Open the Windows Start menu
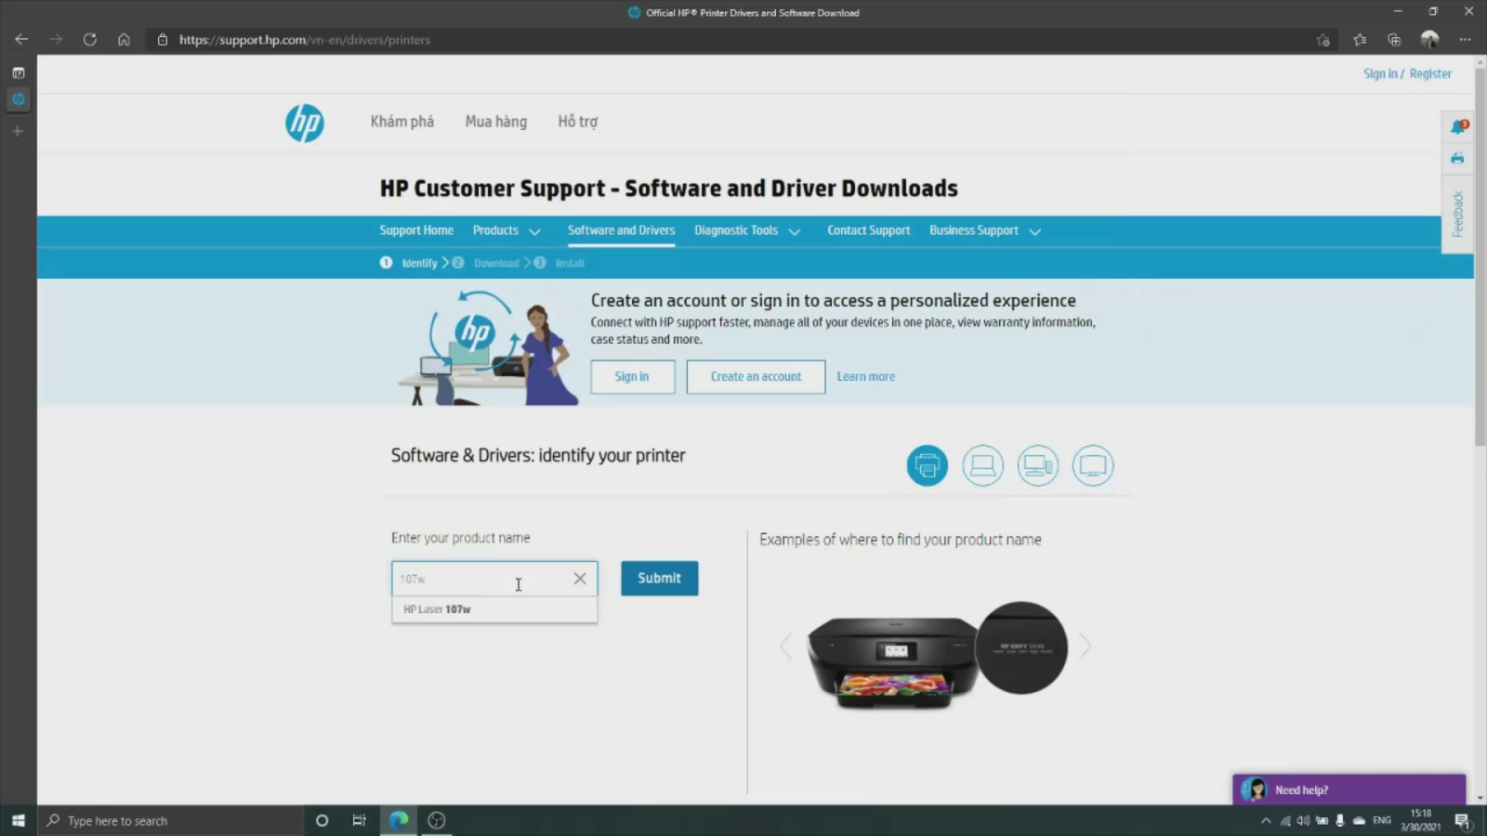Image resolution: width=1487 pixels, height=836 pixels. pos(18,820)
